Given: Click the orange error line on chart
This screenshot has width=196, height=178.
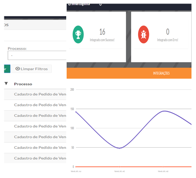Looking at the screenshot, I should [134, 167].
